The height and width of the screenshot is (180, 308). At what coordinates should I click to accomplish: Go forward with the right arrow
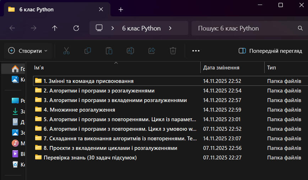[x=34, y=28]
